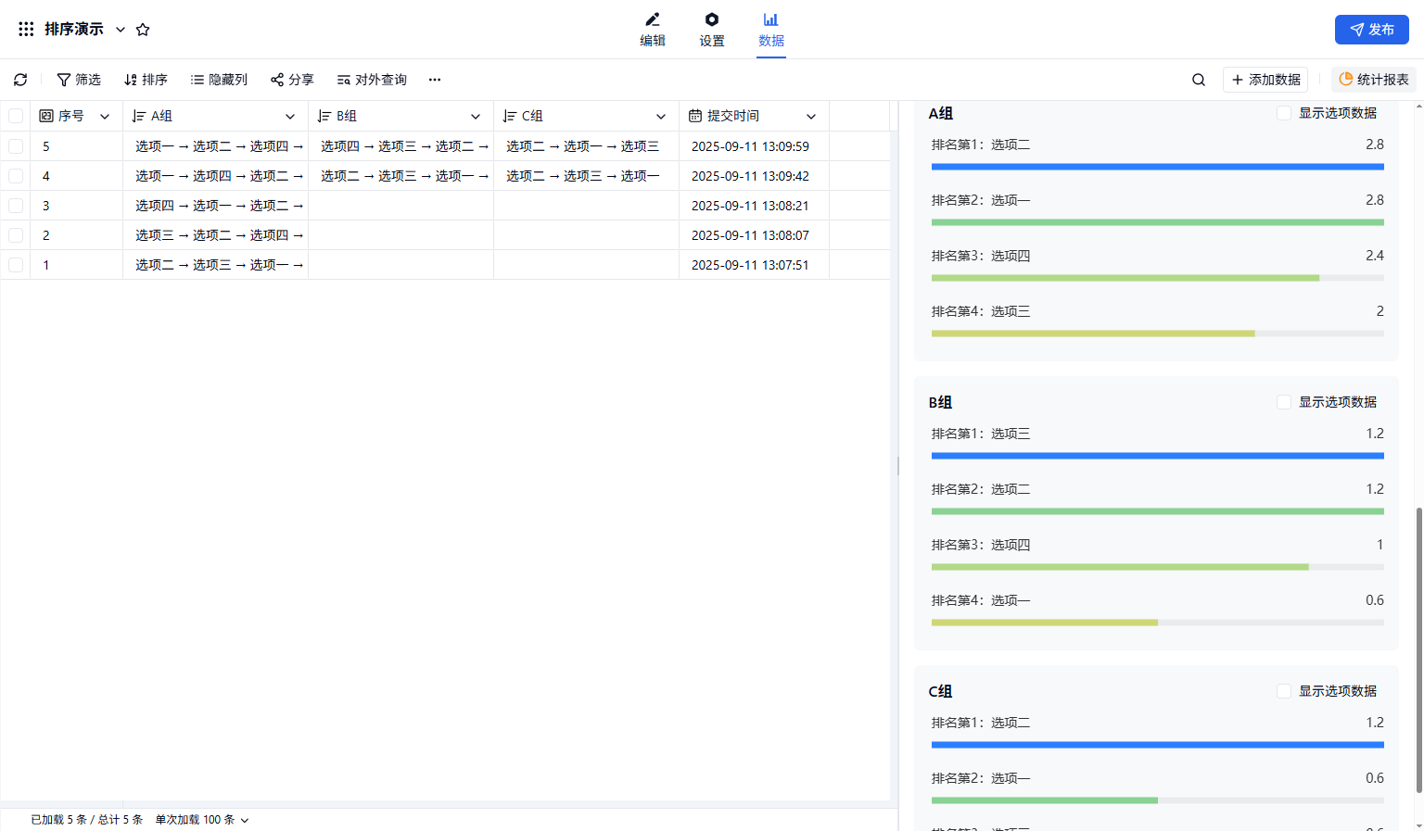The height and width of the screenshot is (831, 1424).
Task: Expand the 提交时间 column dropdown
Action: point(811,117)
